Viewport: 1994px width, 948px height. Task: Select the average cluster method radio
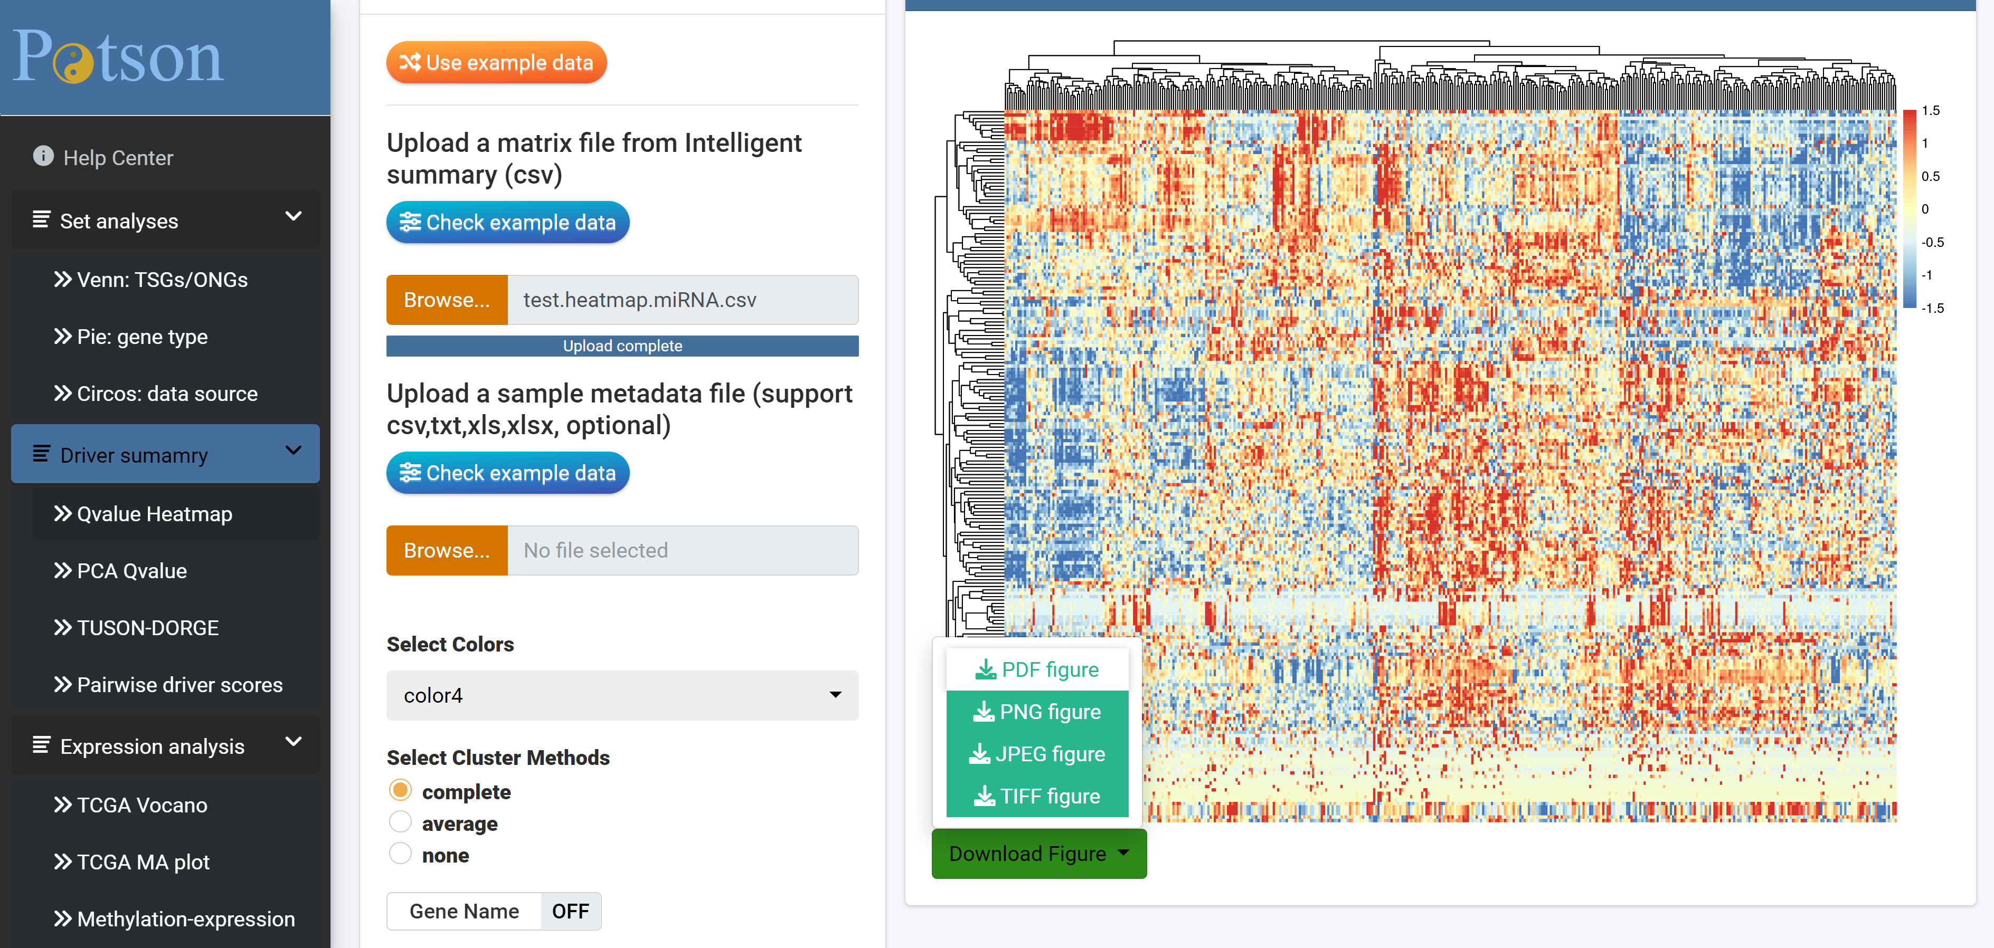click(400, 822)
